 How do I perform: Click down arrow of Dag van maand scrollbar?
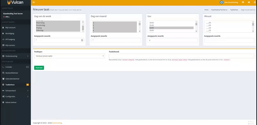click(140, 31)
